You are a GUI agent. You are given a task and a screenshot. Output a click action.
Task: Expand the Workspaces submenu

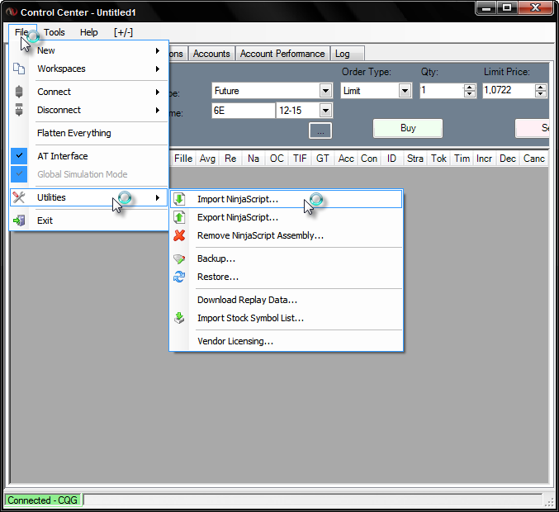pos(157,69)
